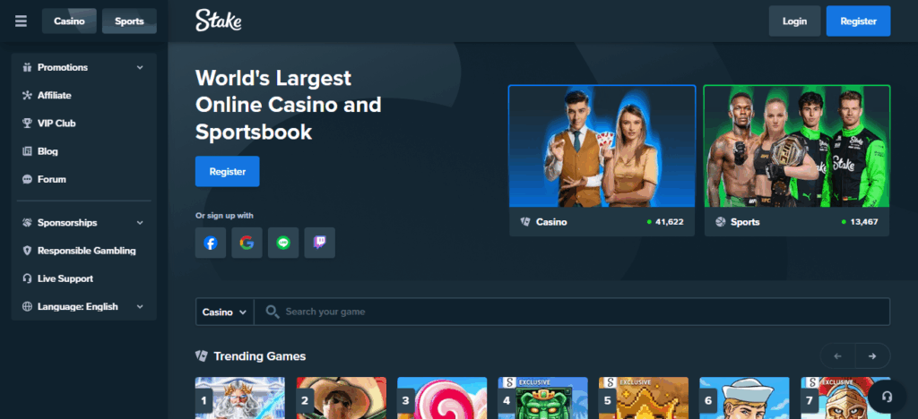The image size is (918, 419).
Task: Click Trending Games cards icon
Action: [202, 356]
